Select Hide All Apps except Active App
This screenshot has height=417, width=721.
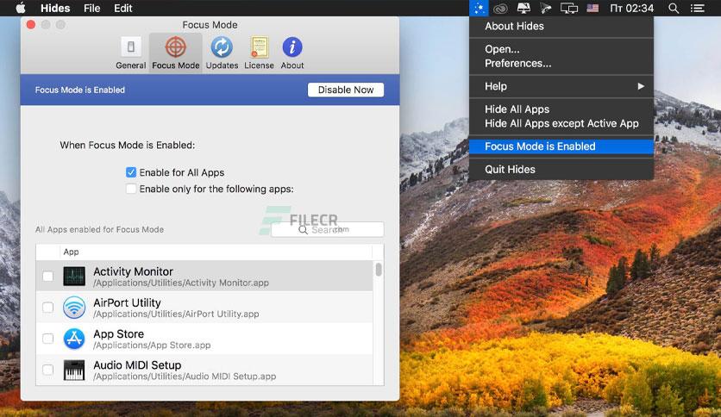(561, 123)
